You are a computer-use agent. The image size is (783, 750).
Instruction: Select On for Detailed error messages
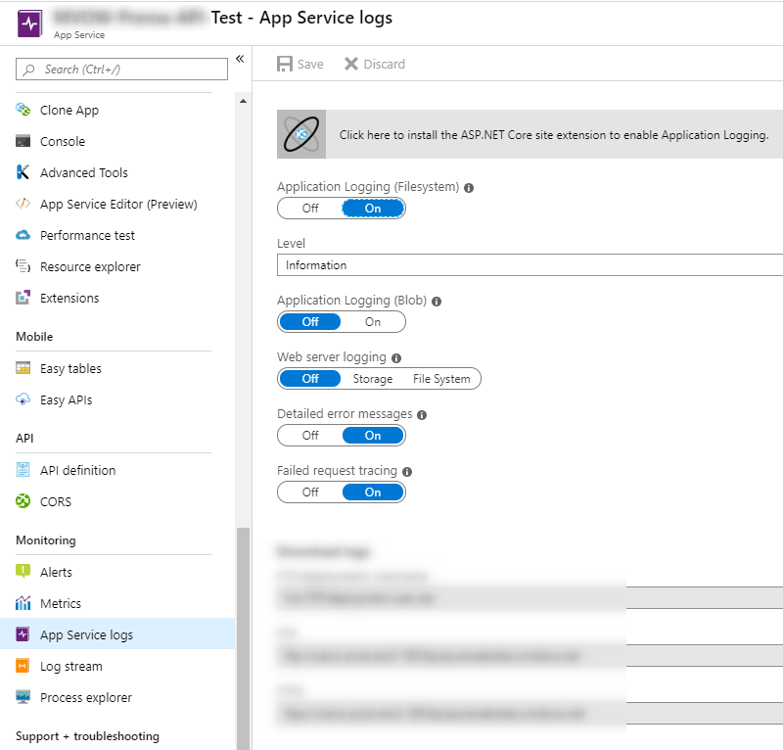click(x=373, y=435)
